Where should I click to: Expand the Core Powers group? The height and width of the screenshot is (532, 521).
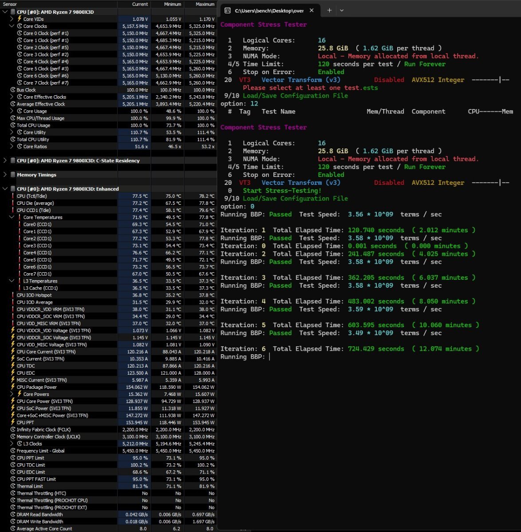pyautogui.click(x=12, y=394)
